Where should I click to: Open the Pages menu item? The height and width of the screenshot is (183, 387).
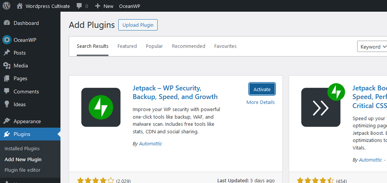20,78
